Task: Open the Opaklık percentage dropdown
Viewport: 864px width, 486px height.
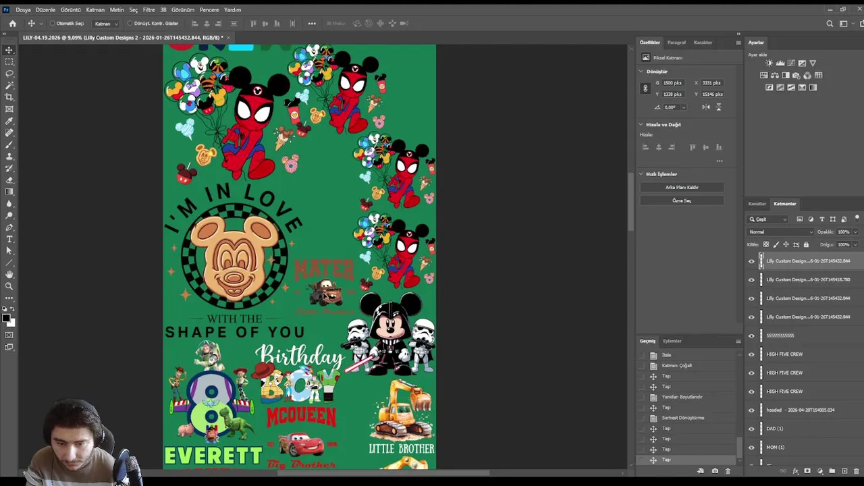Action: click(855, 232)
